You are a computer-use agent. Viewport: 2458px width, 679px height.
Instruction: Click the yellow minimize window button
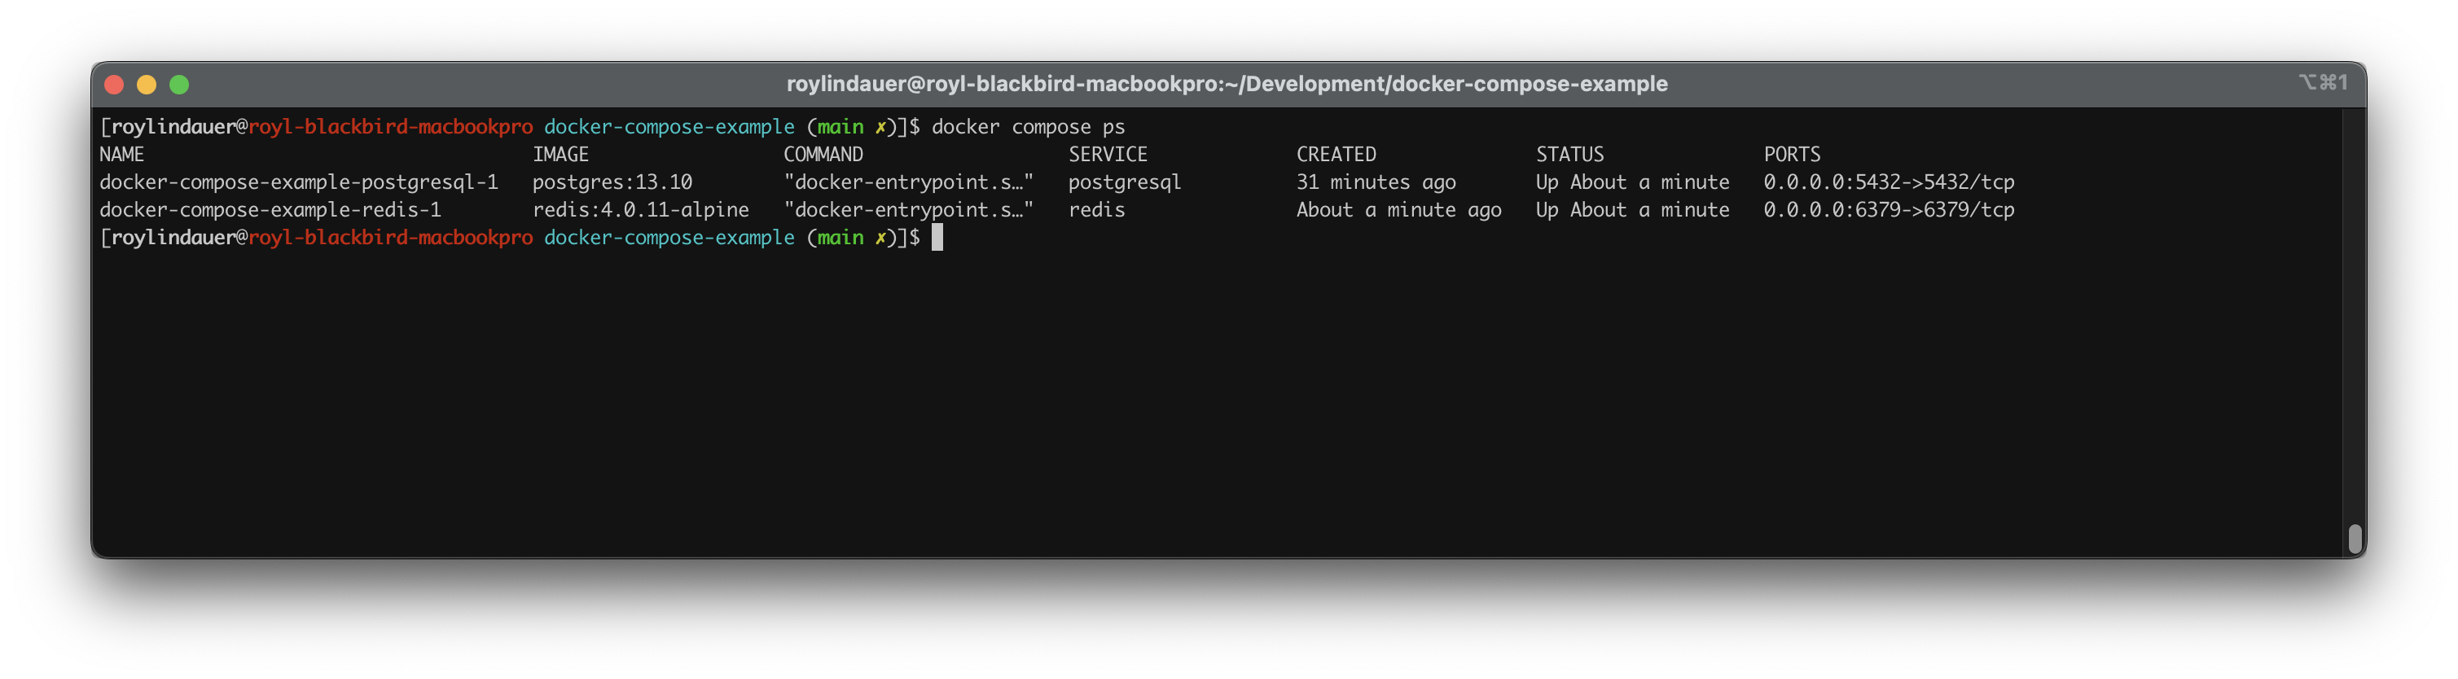pos(147,85)
